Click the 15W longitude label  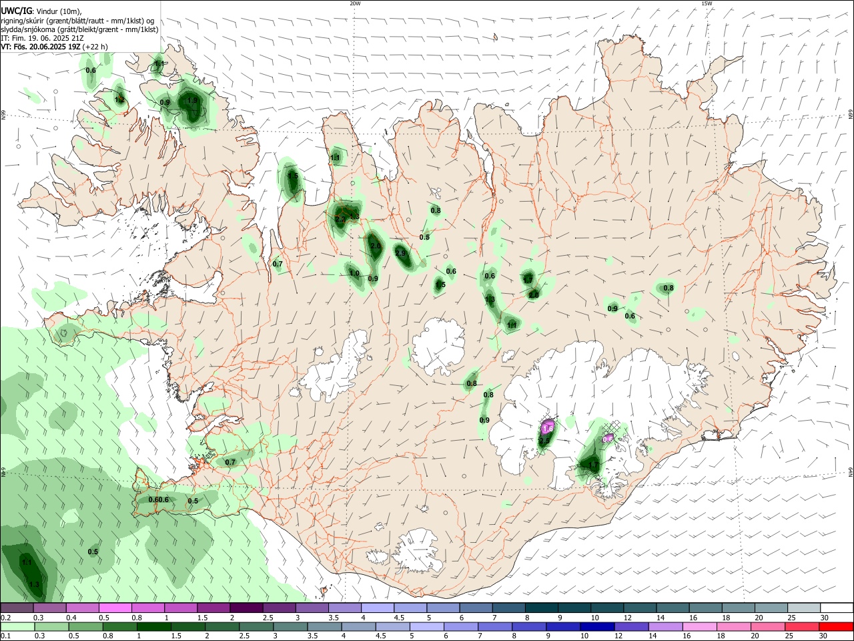707,3
